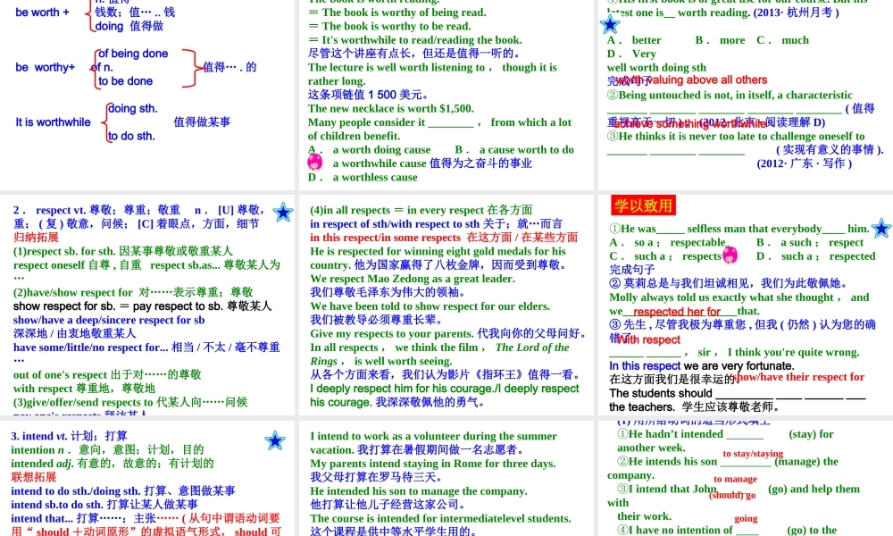Click answer option 'Very'
This screenshot has width=893, height=536.
[x=644, y=54]
